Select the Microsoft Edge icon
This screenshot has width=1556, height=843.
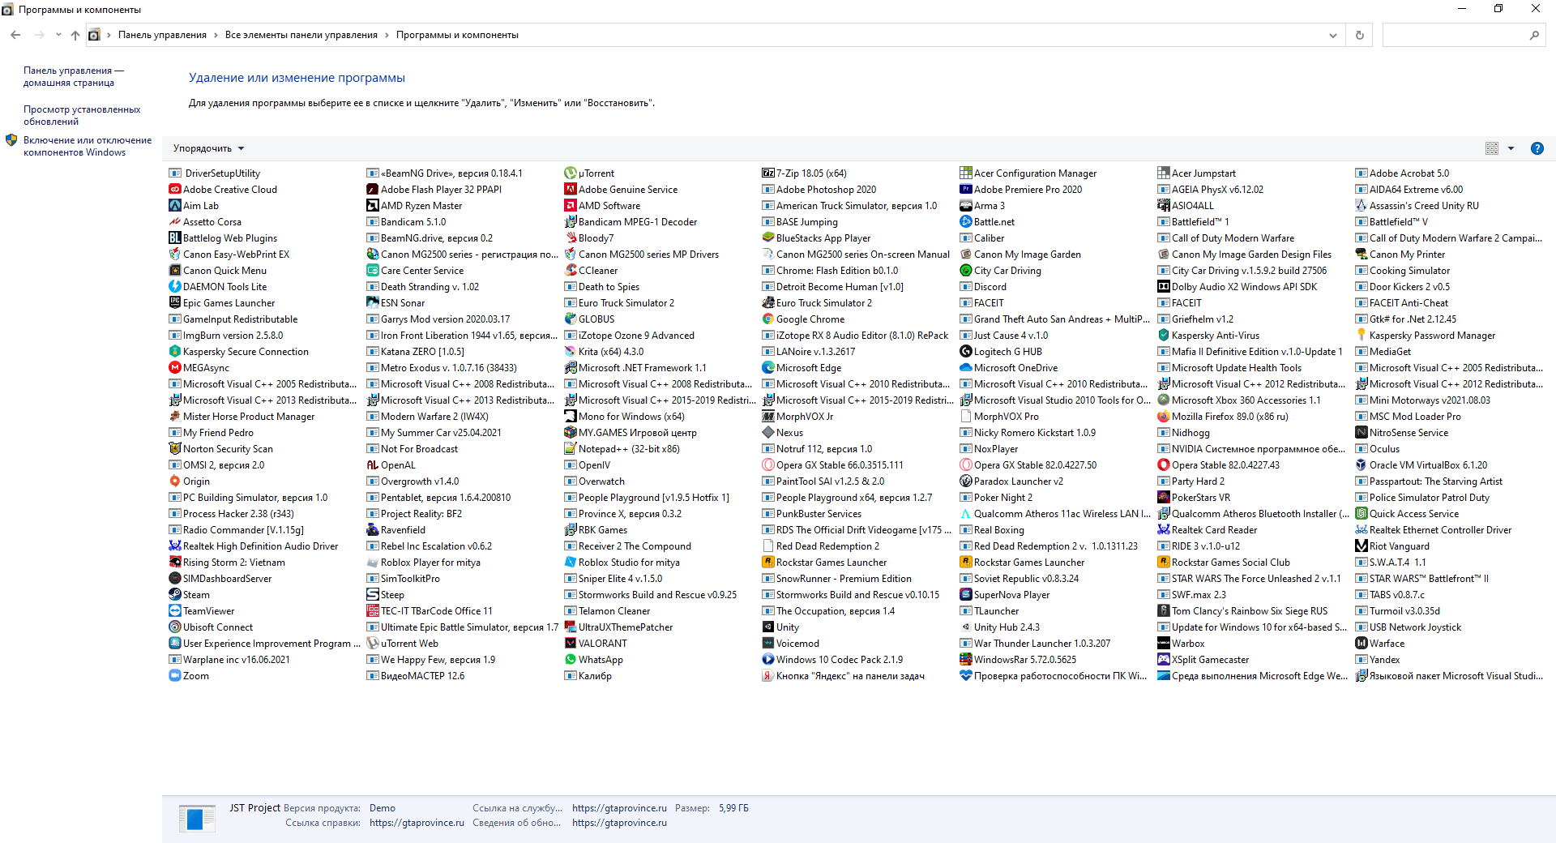[768, 367]
